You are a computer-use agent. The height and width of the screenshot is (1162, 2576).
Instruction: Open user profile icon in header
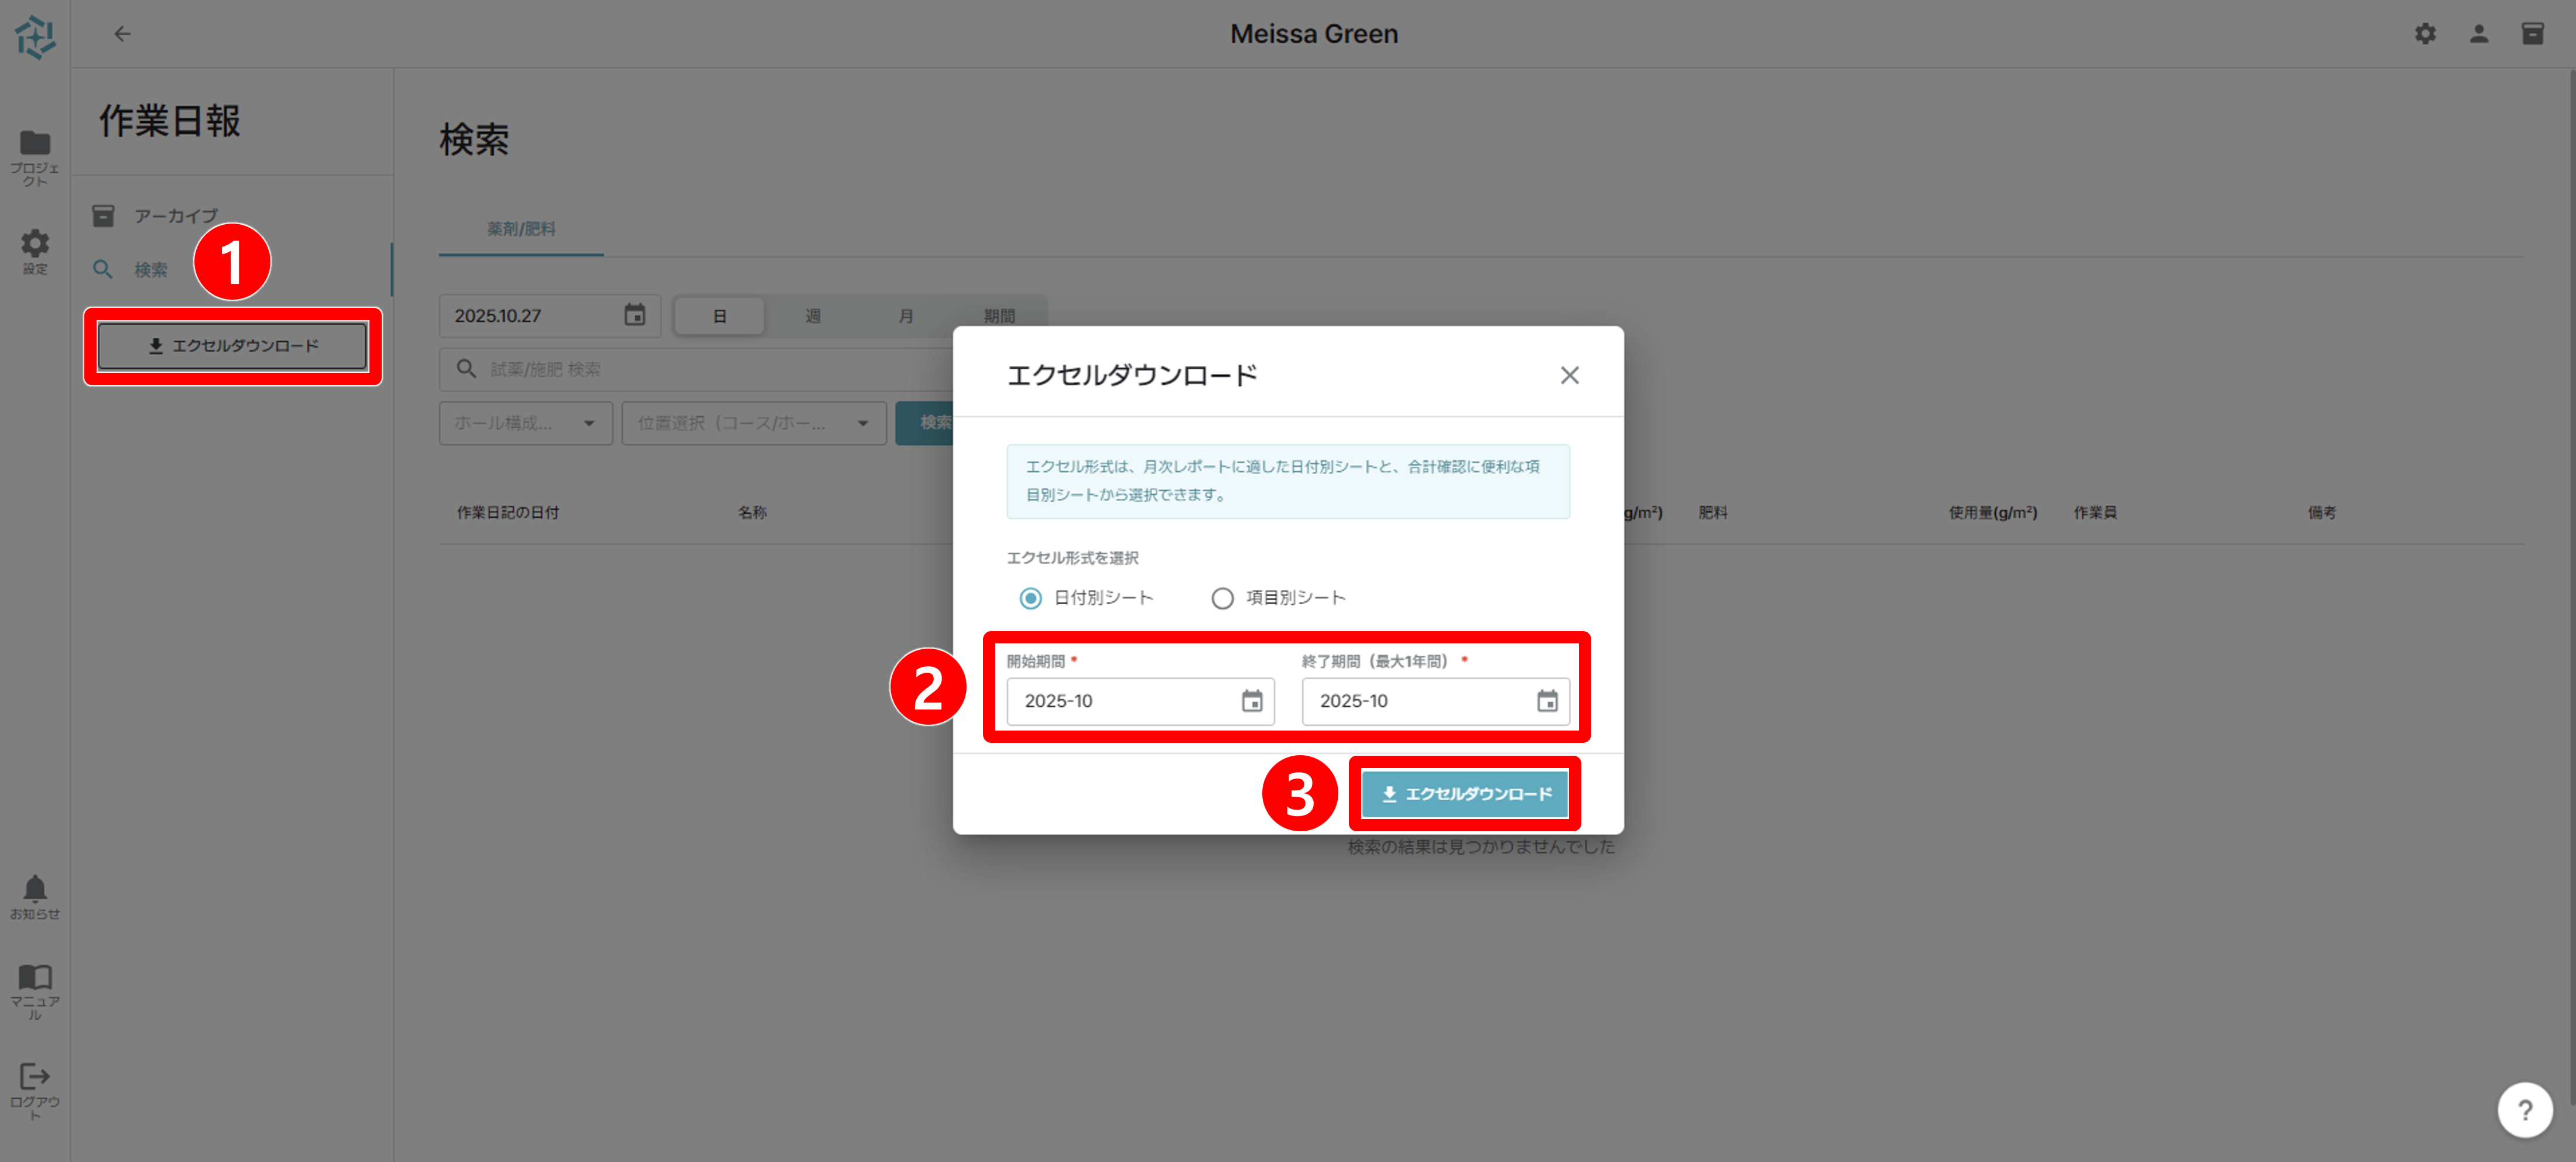(x=2478, y=34)
